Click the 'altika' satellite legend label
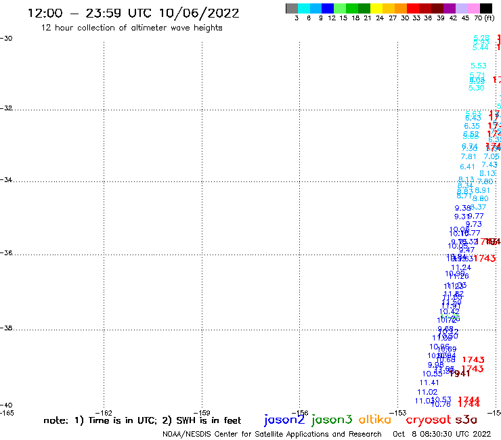The height and width of the screenshot is (440, 501). coord(374,420)
